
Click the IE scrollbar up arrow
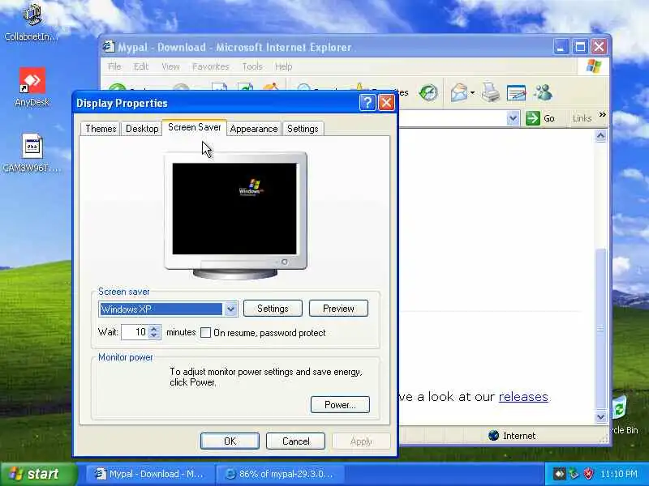click(601, 135)
